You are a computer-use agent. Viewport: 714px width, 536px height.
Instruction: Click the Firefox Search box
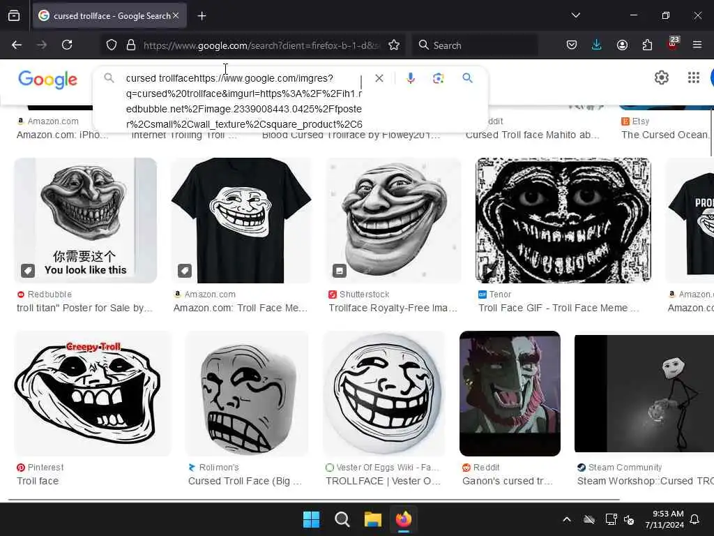pos(475,45)
